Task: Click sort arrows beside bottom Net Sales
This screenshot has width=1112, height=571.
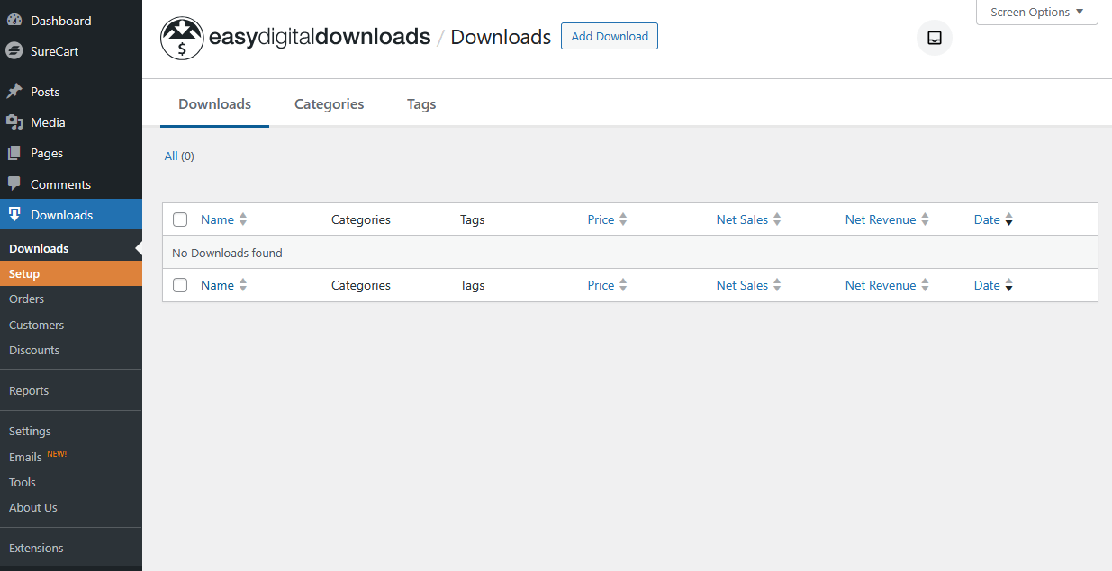Action: coord(777,285)
